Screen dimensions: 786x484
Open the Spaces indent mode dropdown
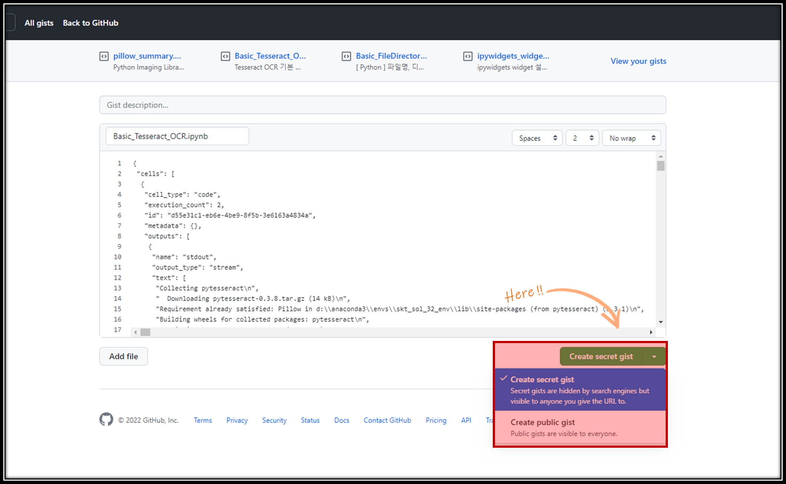537,138
